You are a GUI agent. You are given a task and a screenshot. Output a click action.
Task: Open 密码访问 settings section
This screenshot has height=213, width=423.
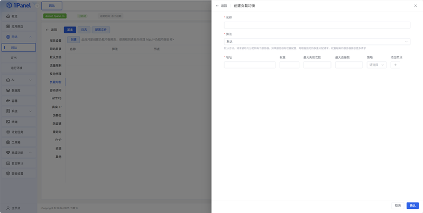pyautogui.click(x=56, y=90)
